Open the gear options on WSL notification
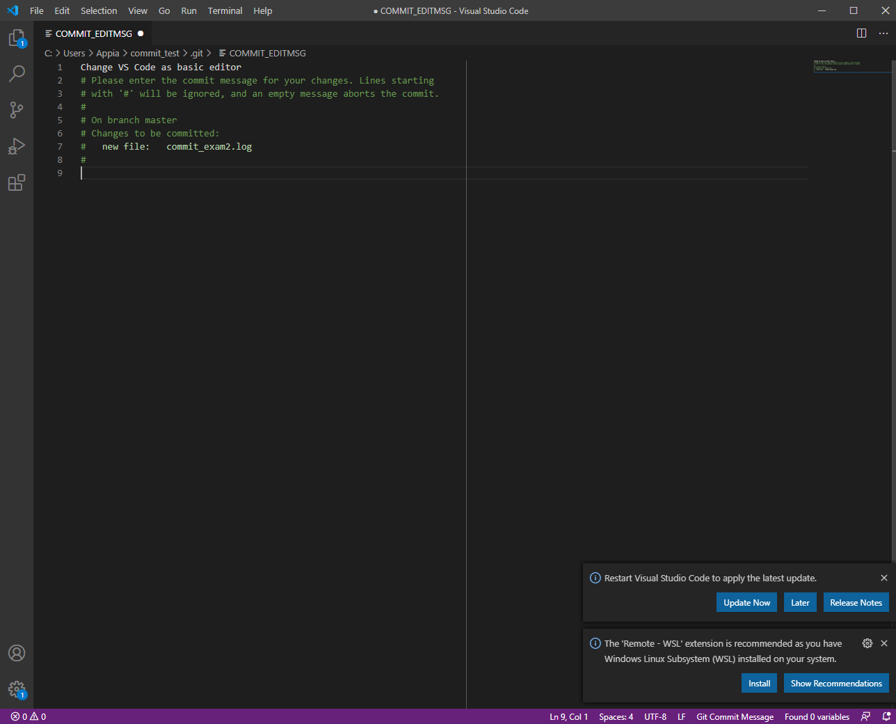The height and width of the screenshot is (724, 896). coord(867,643)
